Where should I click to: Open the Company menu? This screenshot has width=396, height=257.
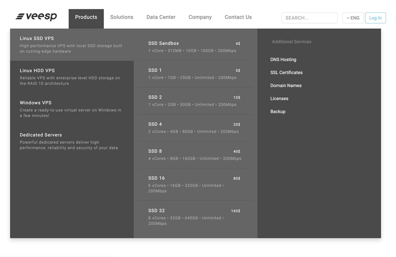click(200, 17)
